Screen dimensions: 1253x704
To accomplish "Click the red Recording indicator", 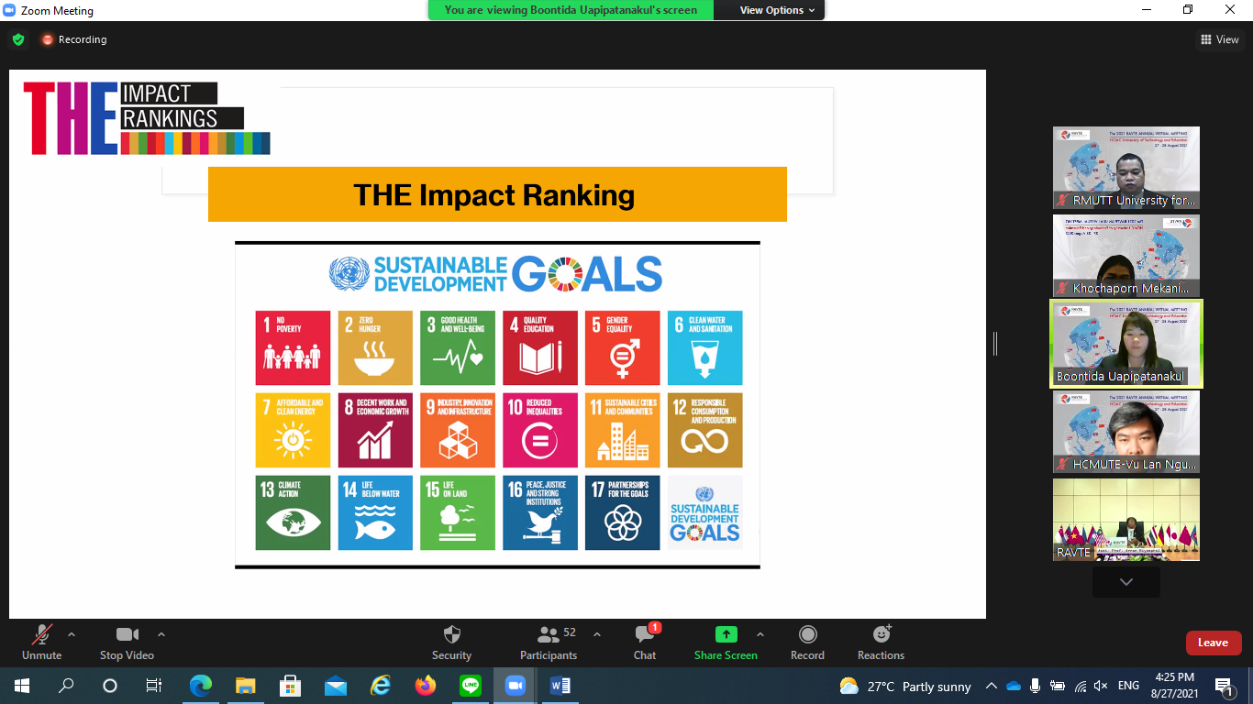I will pos(73,39).
